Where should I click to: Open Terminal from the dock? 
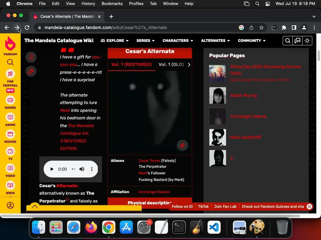pyautogui.click(x=179, y=227)
